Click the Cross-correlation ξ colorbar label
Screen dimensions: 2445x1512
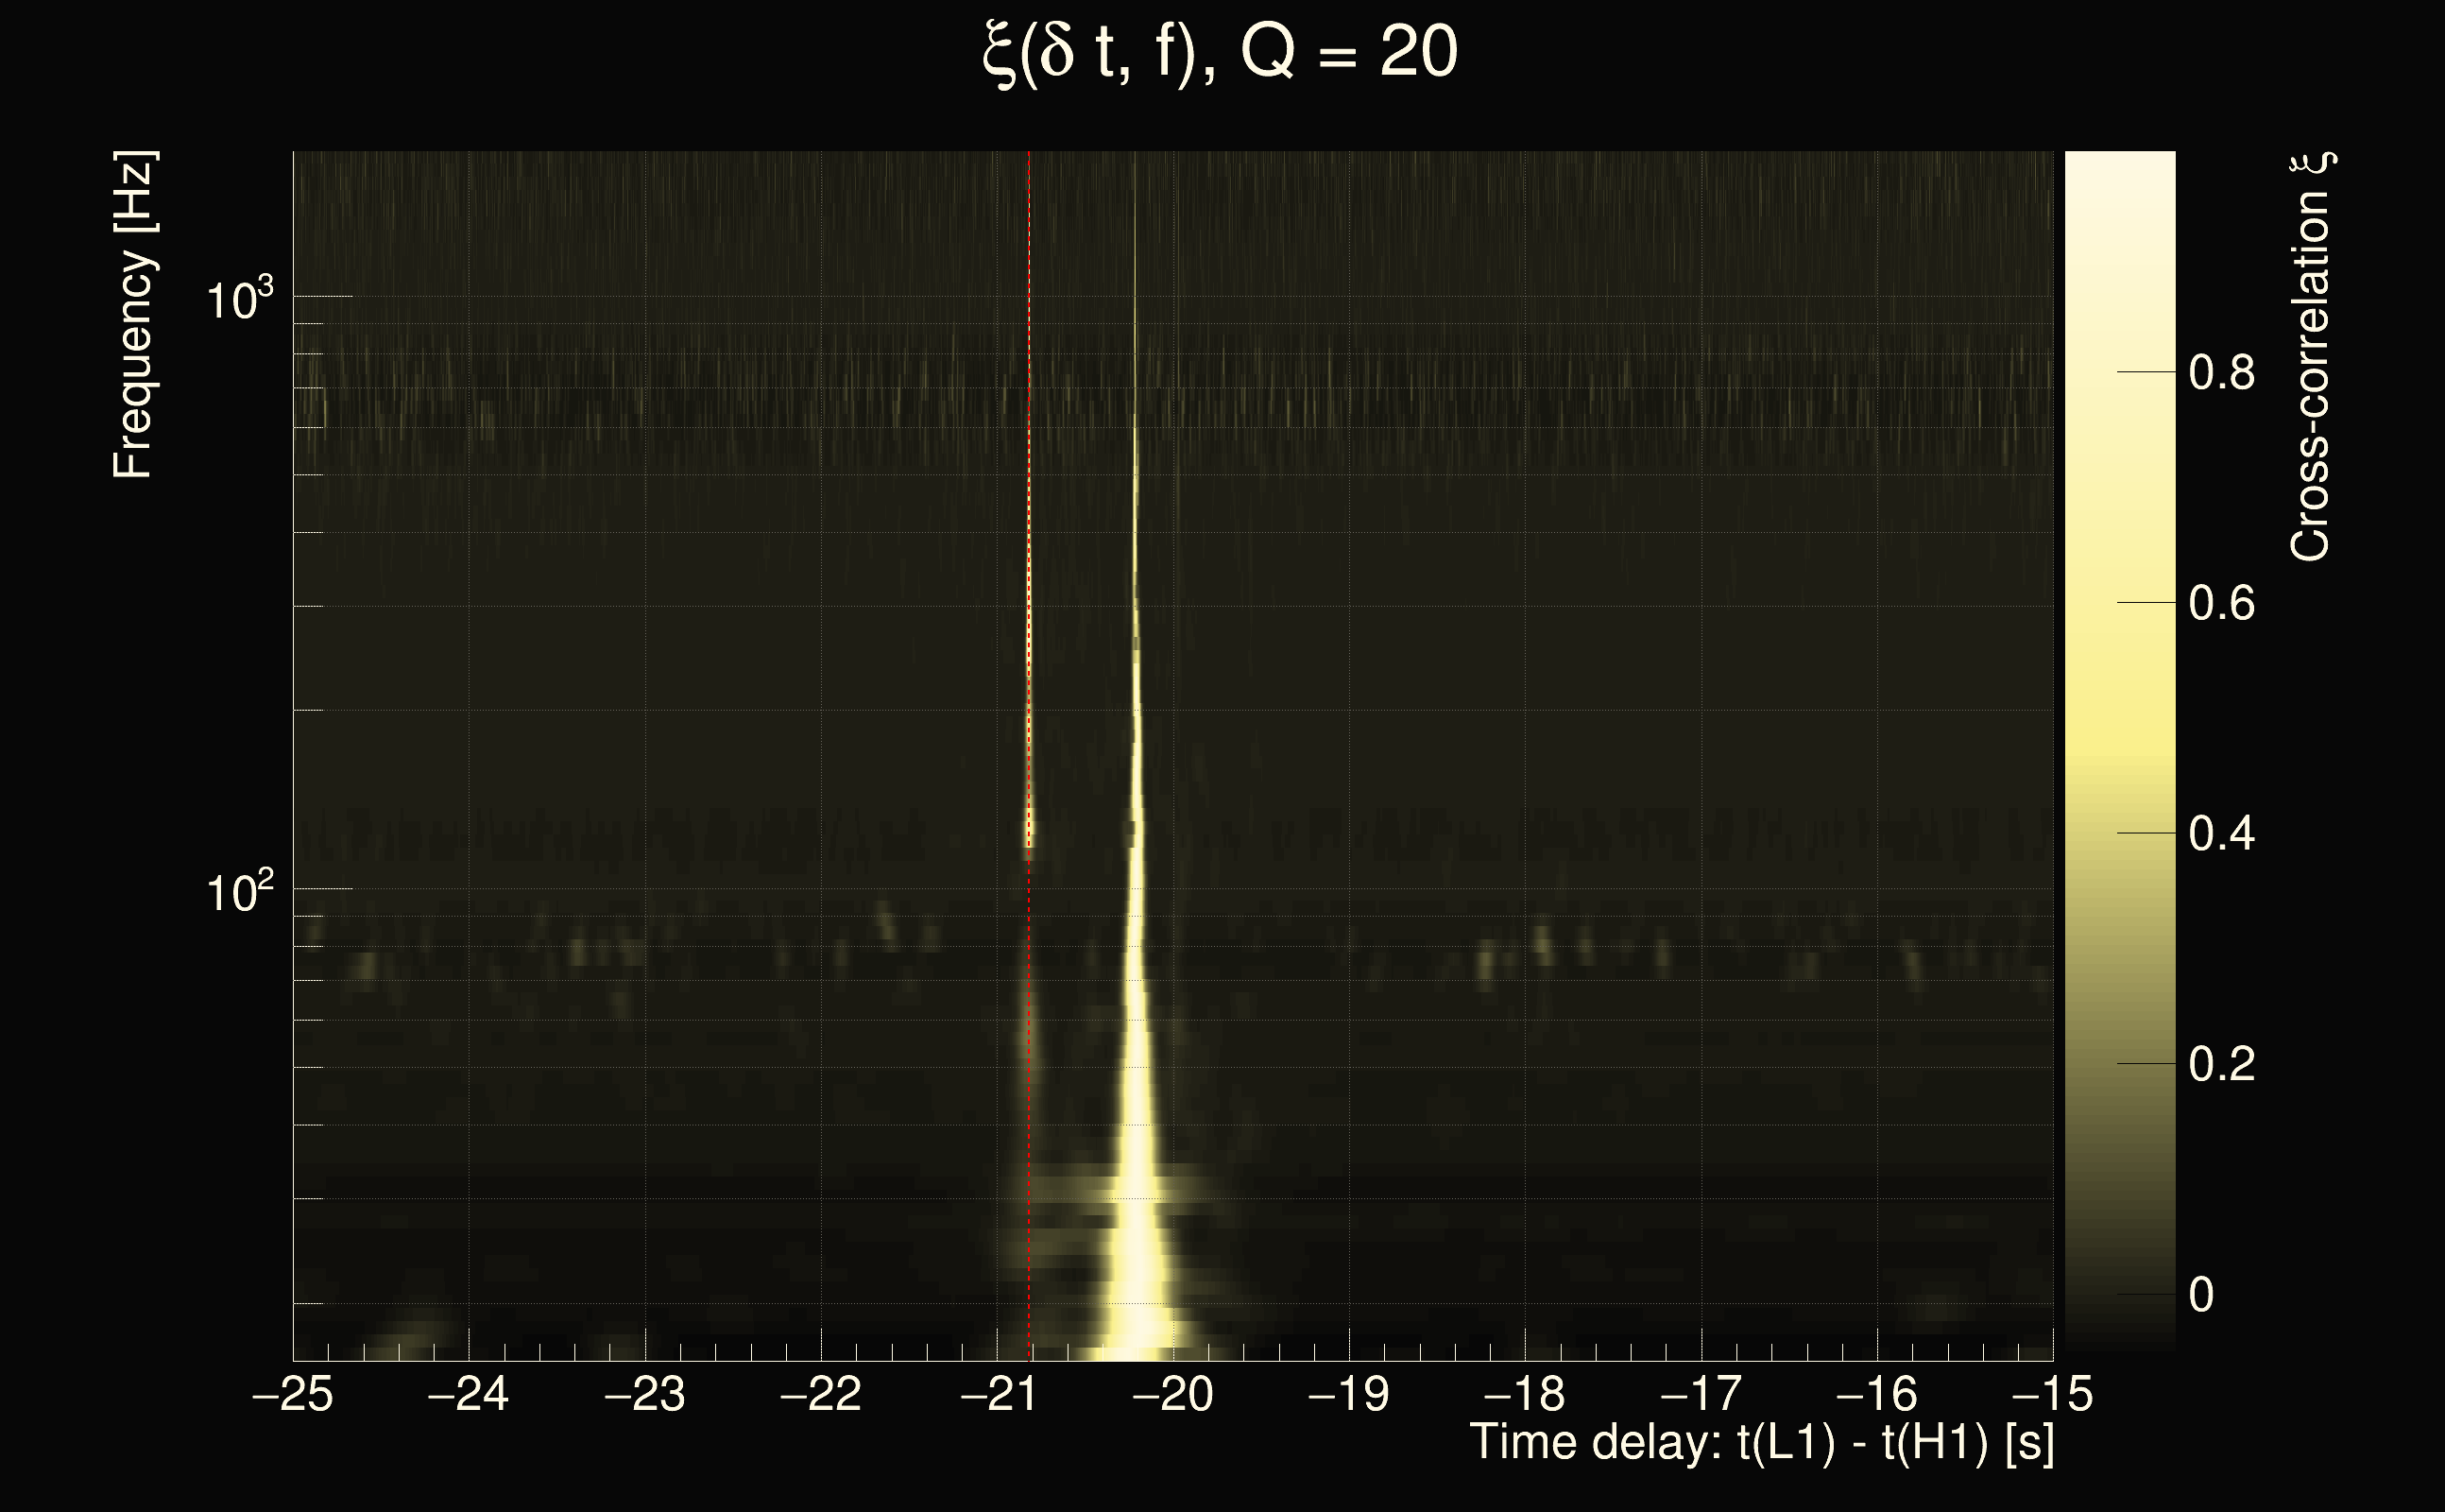[x=2311, y=357]
